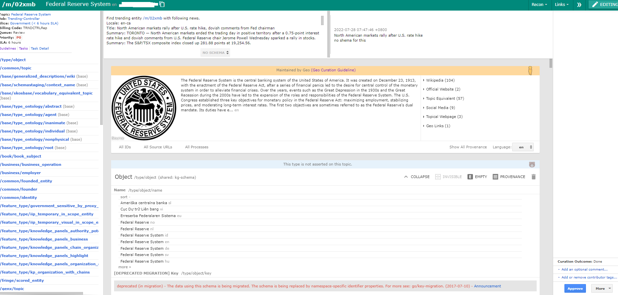Select /common/topic in the type list
The width and height of the screenshot is (618, 295).
tap(16, 68)
